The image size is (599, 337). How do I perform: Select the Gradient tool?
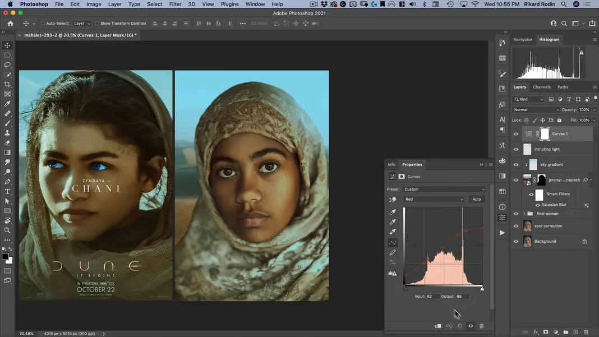[7, 153]
